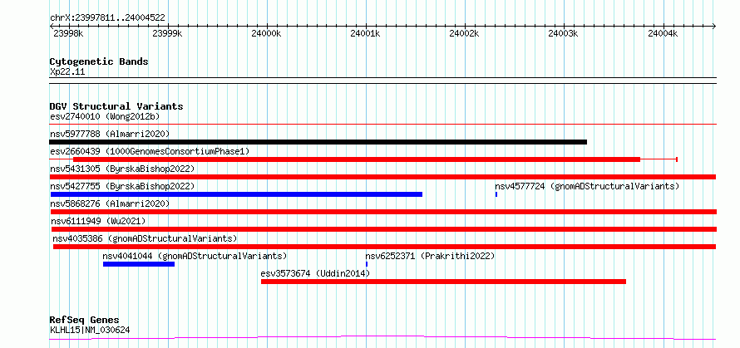Click the 24000k ruler tick label
The image size is (740, 348).
(267, 33)
